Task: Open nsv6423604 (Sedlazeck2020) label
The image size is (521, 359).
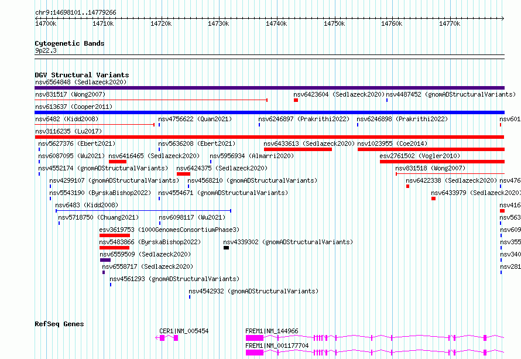Action: click(339, 94)
